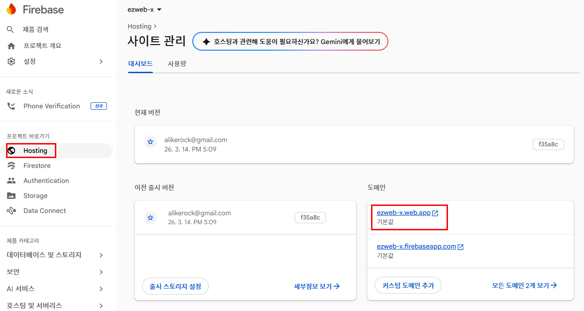This screenshot has width=584, height=311.
Task: Click star icon in current version card
Action: [x=150, y=142]
